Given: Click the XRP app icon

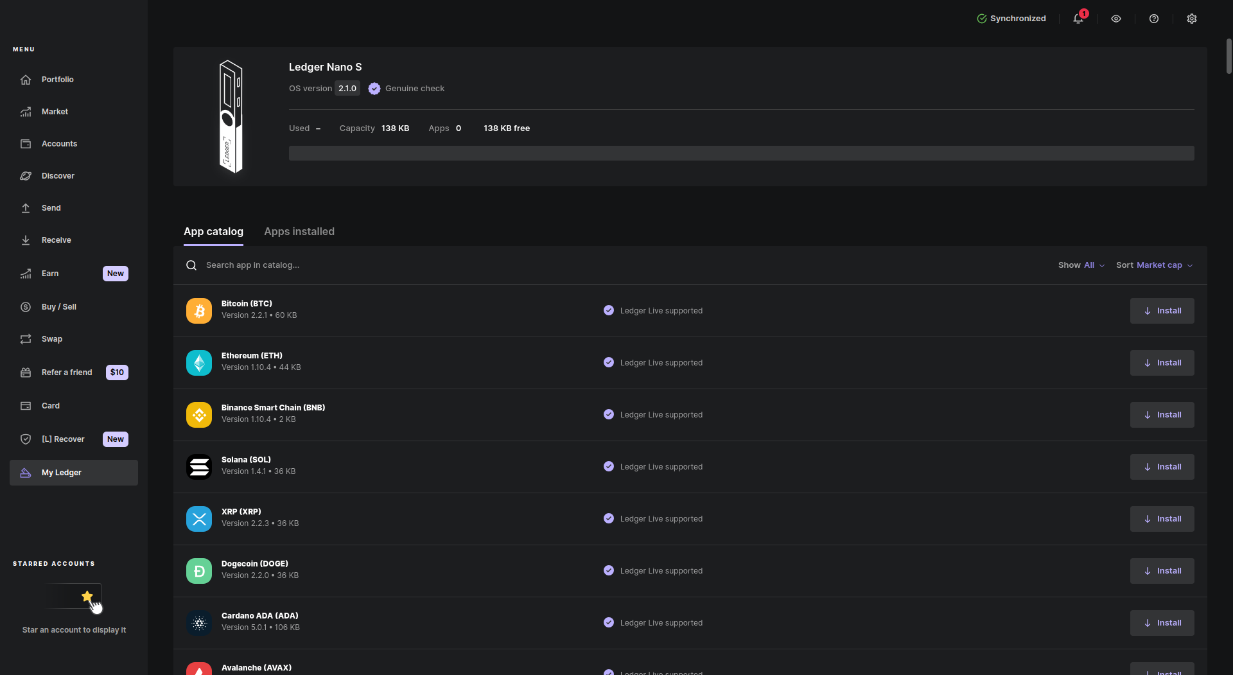Looking at the screenshot, I should click(199, 519).
